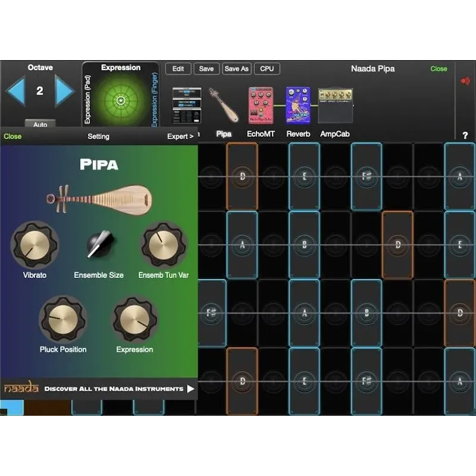
Task: Play F# pad in bottom row
Action: tap(367, 381)
